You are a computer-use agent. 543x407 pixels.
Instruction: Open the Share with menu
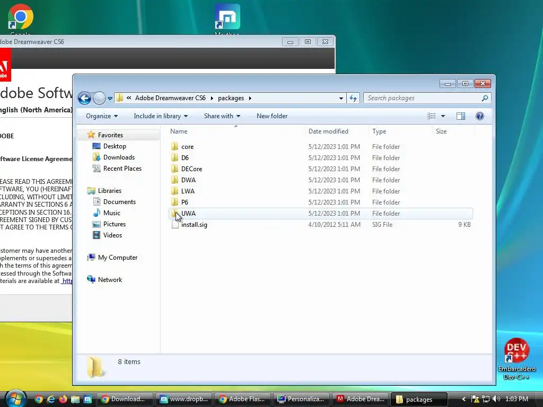point(222,116)
